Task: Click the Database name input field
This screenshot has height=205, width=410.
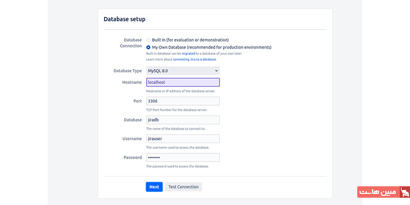Action: coord(183,120)
